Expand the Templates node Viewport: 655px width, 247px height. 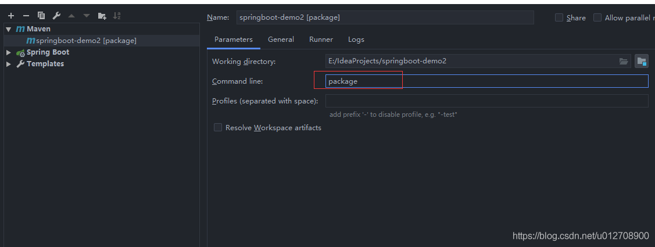(x=9, y=64)
